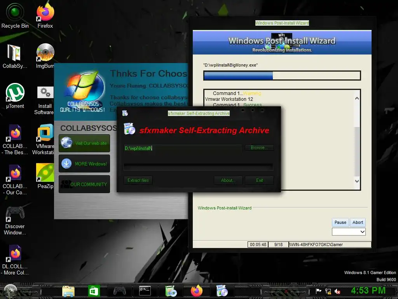Open the Action Center flag tray icon
Viewport: 398px width, 299px height.
(318, 291)
